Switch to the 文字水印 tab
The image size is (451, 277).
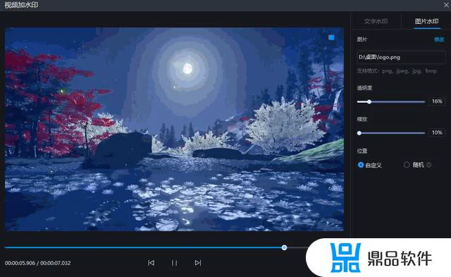point(376,21)
